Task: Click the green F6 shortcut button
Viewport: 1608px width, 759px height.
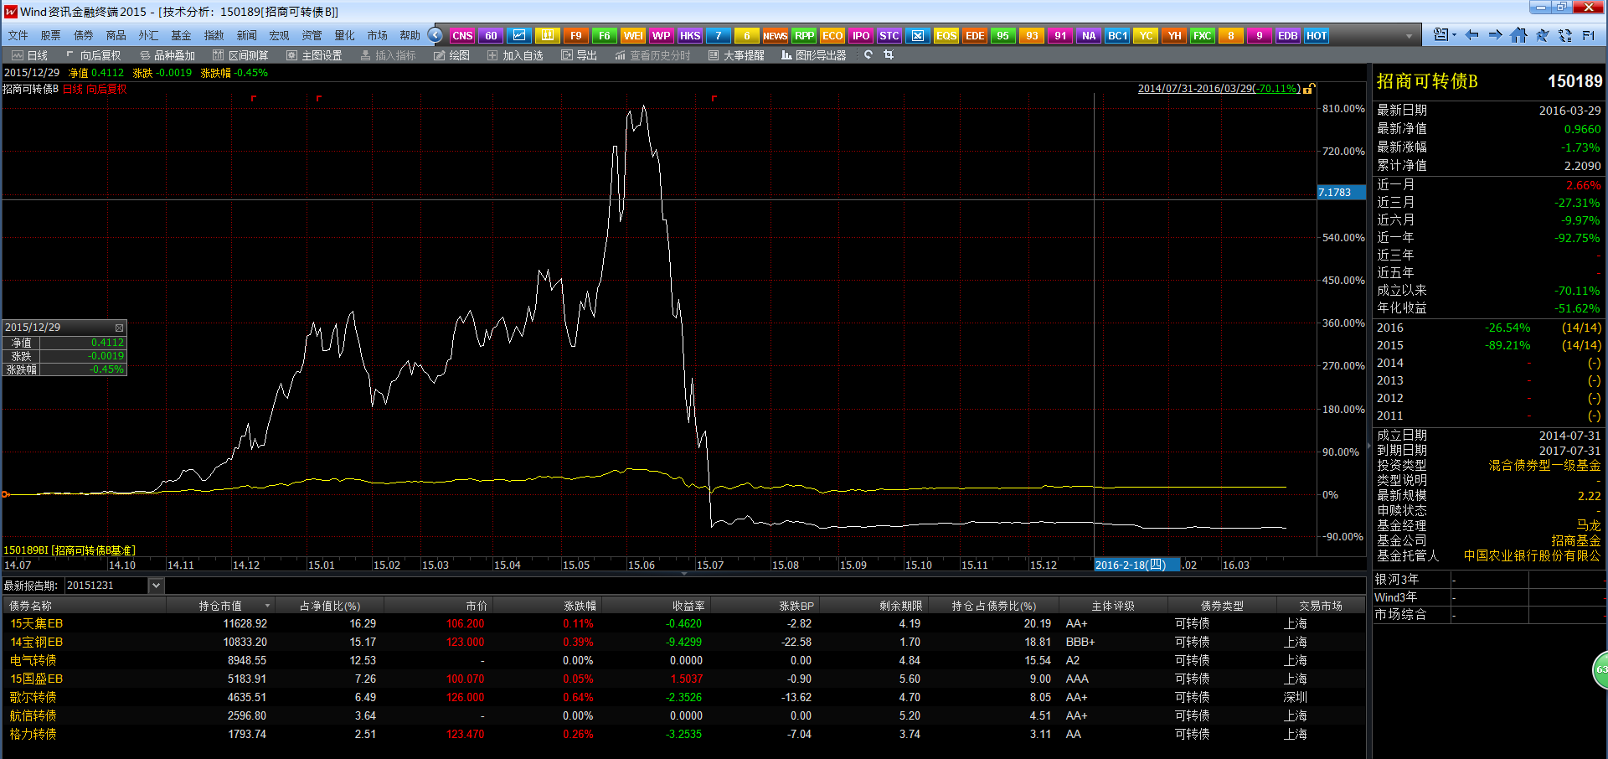Action: click(x=605, y=36)
